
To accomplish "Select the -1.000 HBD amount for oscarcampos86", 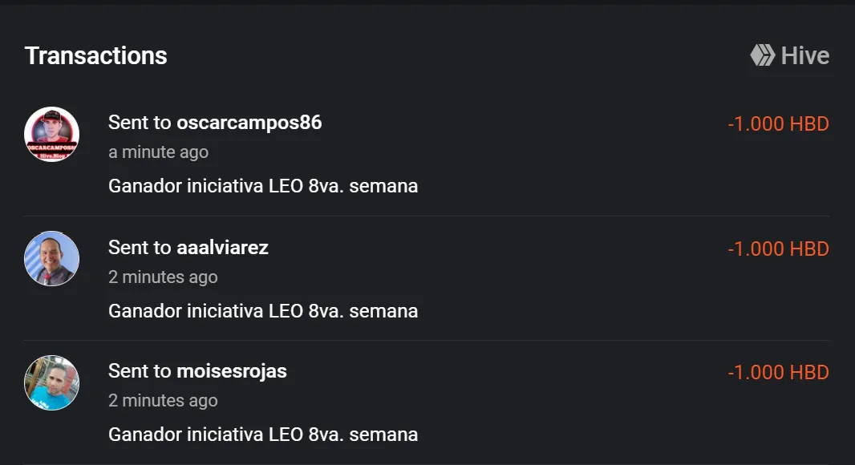I will tap(778, 124).
